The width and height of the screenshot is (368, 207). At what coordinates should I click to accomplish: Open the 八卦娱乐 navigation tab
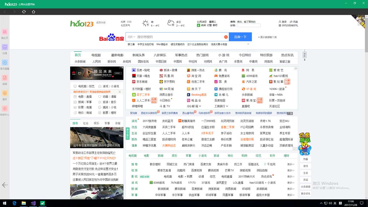click(x=160, y=55)
